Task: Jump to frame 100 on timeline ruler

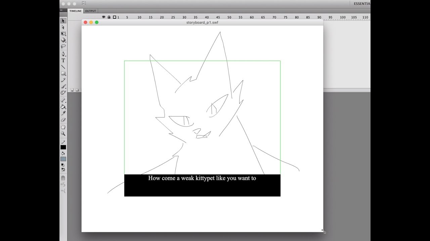Action: point(343,17)
